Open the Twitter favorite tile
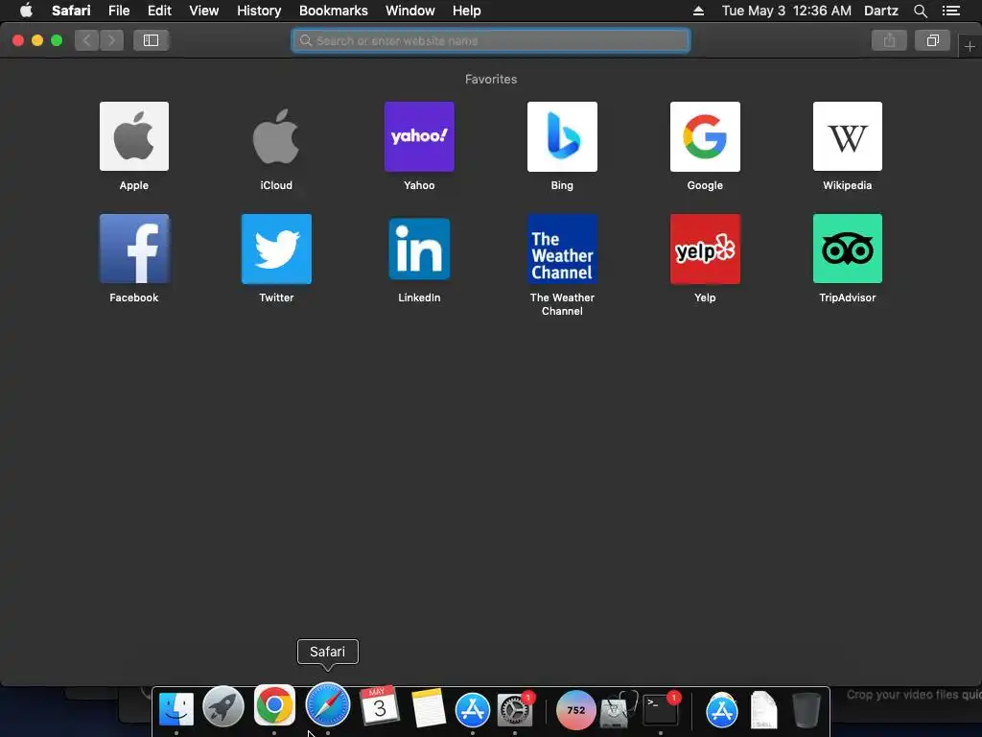Image resolution: width=982 pixels, height=737 pixels. 276,249
